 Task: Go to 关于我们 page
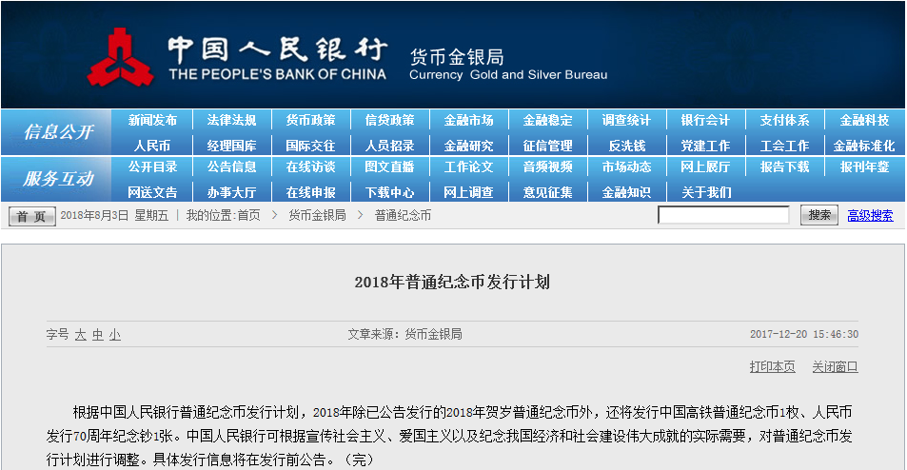[x=706, y=192]
